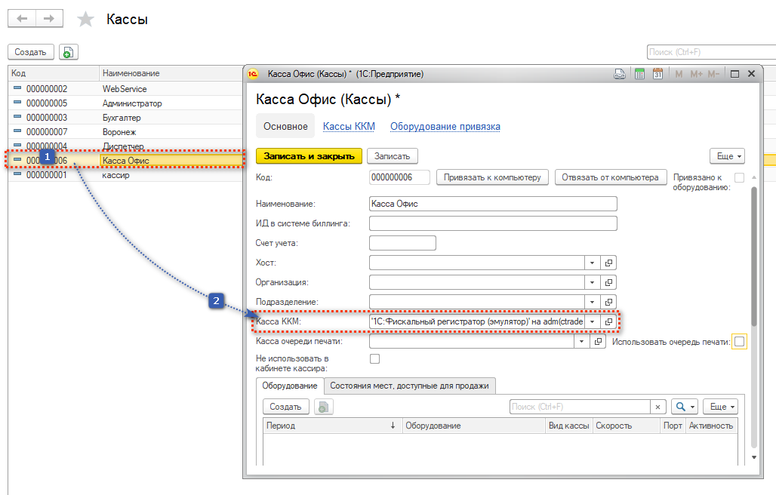Screen dimensions: 776x495
Task: Click Привязать к компьютеру button
Action: coord(492,177)
